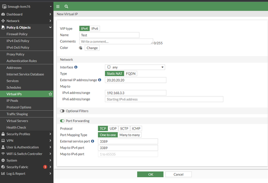Click the System gear icon
268x183 pixels.
click(3, 160)
